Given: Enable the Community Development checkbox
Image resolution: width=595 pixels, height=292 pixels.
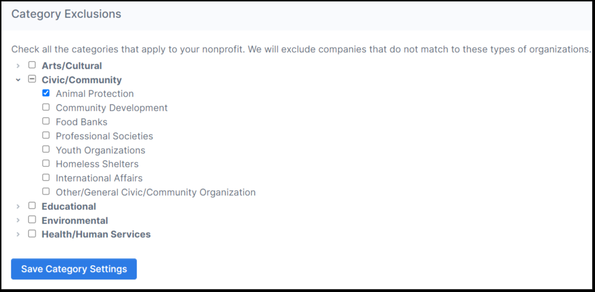Looking at the screenshot, I should [46, 106].
